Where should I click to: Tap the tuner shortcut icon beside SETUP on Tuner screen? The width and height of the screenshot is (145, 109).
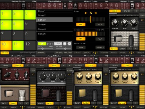coord(95,53)
